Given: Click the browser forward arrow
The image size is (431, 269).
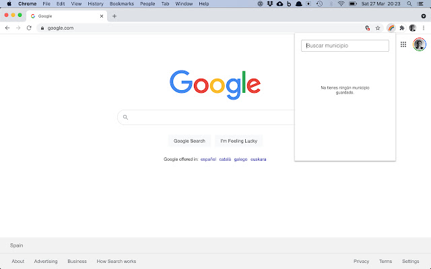Looking at the screenshot, I should (18, 28).
